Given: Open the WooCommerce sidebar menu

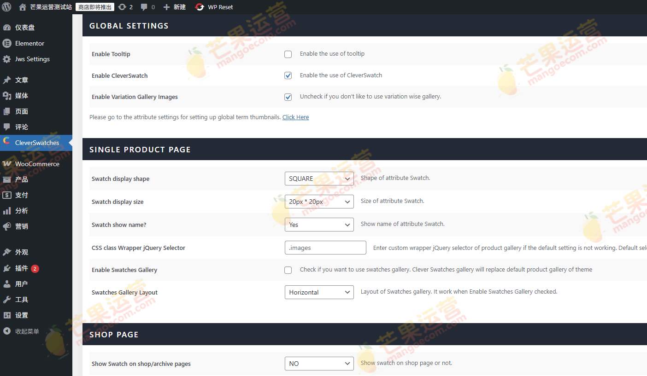Looking at the screenshot, I should pyautogui.click(x=37, y=164).
